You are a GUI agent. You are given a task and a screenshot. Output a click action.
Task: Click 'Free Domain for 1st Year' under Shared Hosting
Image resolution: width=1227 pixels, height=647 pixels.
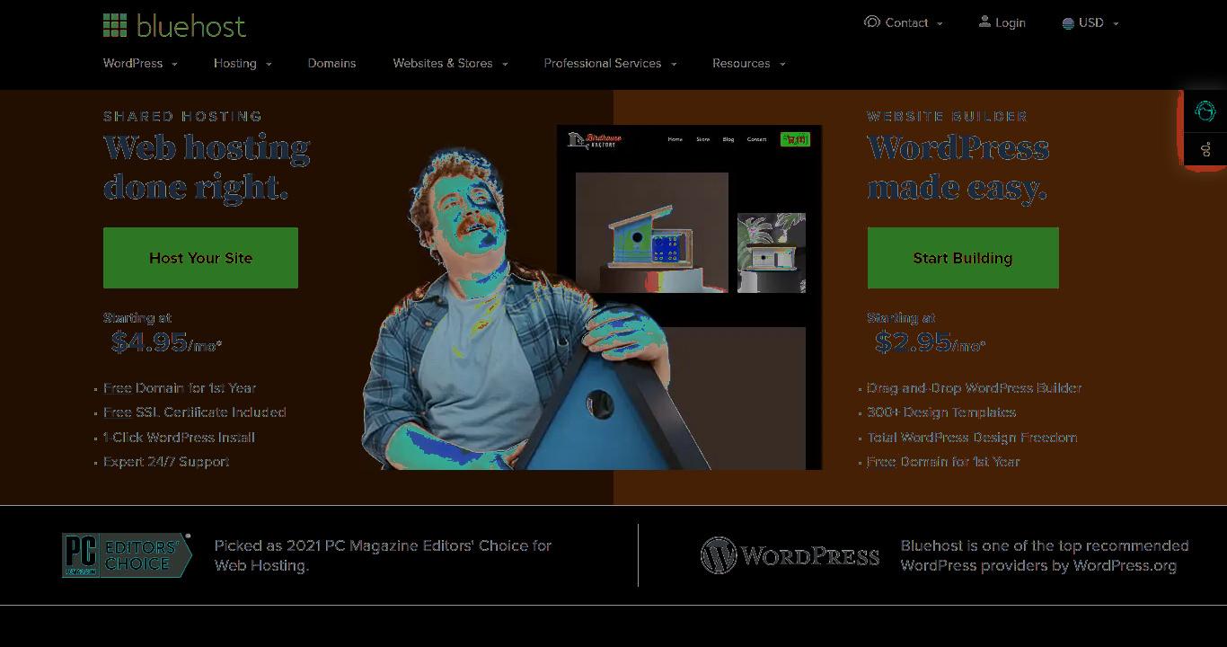coord(180,388)
